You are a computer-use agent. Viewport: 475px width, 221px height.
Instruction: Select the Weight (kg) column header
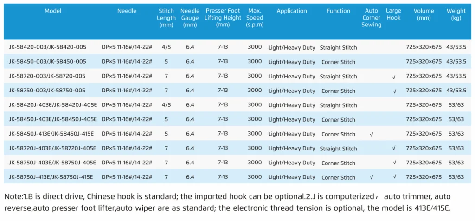pos(456,14)
